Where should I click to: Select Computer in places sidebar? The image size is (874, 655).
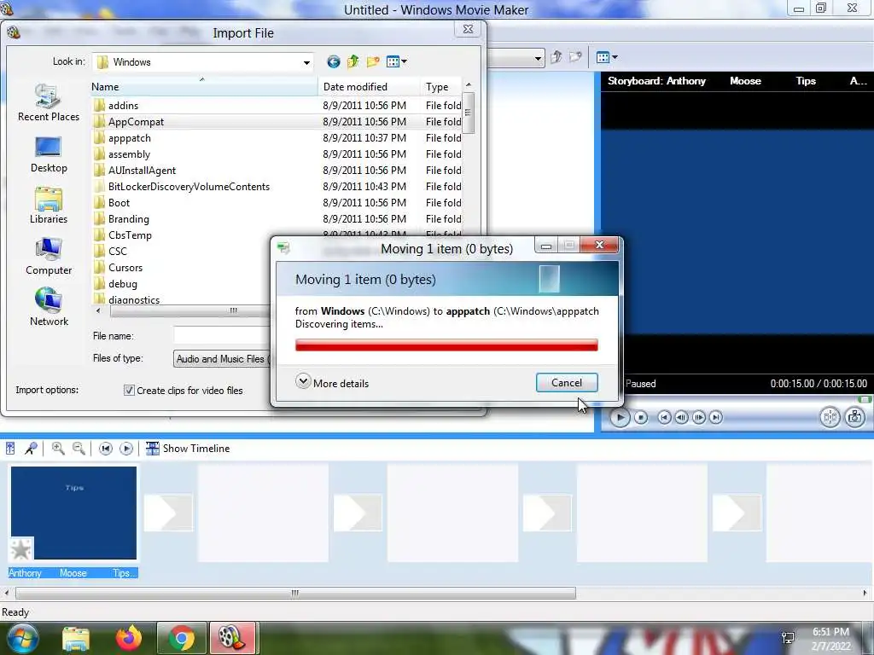pyautogui.click(x=49, y=257)
